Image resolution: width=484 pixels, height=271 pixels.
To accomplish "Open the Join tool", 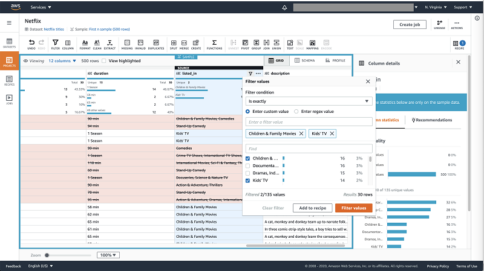I will coord(266,44).
